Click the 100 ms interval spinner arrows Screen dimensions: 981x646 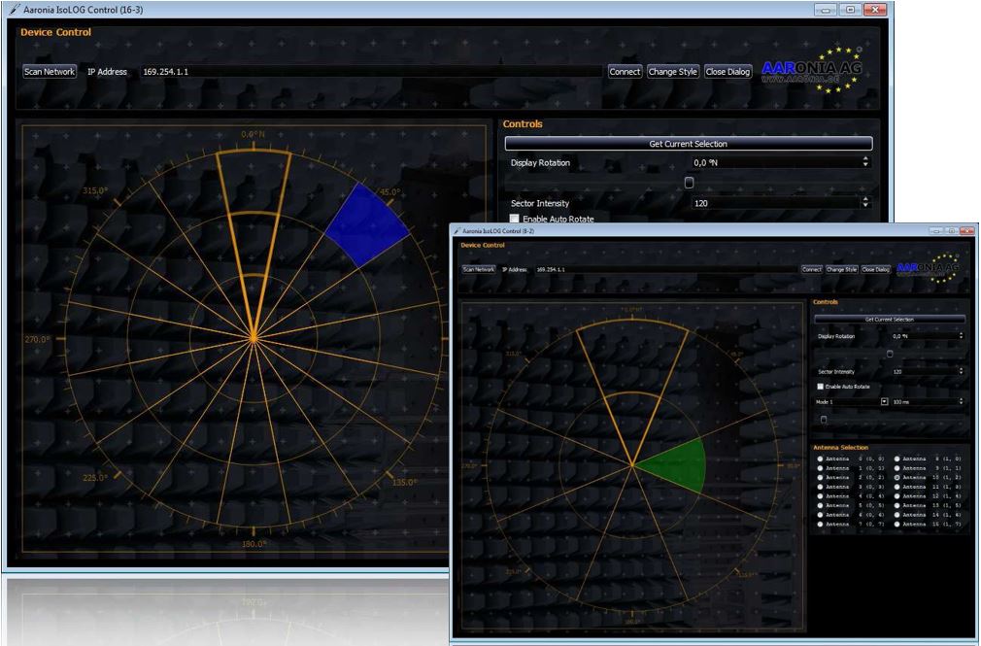coord(961,401)
